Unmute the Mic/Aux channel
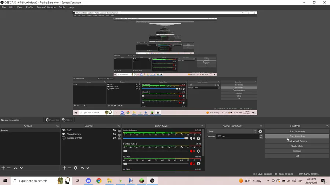This screenshot has width=330, height=185. (192, 163)
